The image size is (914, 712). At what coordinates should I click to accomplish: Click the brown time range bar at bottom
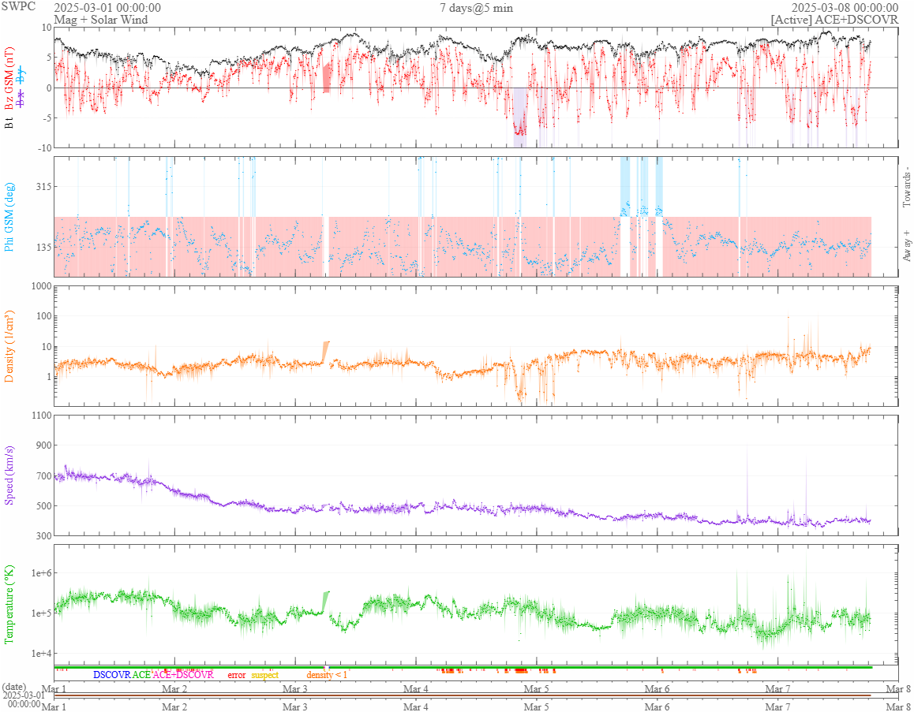(x=463, y=695)
